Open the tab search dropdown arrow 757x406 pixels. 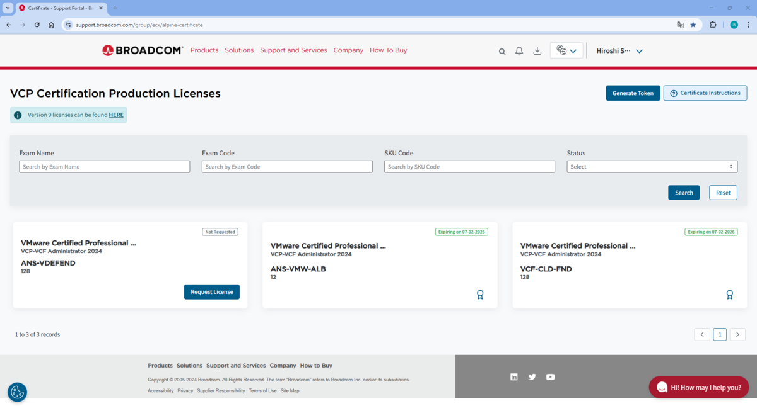(x=6, y=8)
